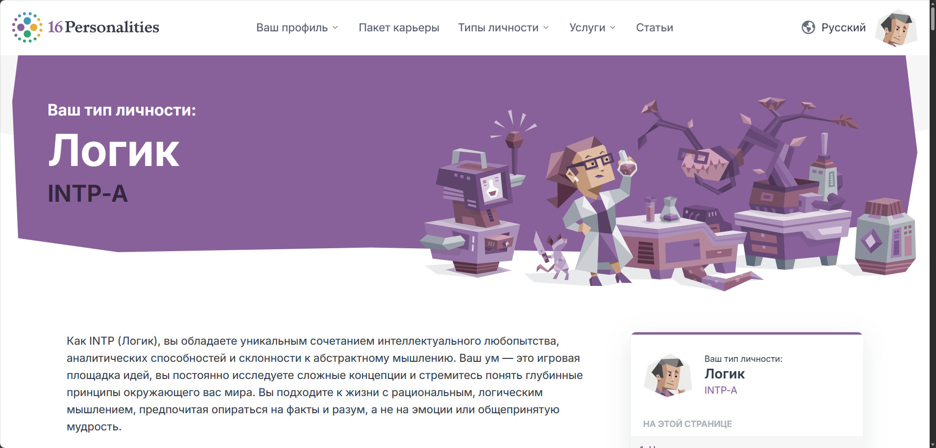This screenshot has width=936, height=448.
Task: Click the Логик title in the sidebar card
Action: [724, 374]
